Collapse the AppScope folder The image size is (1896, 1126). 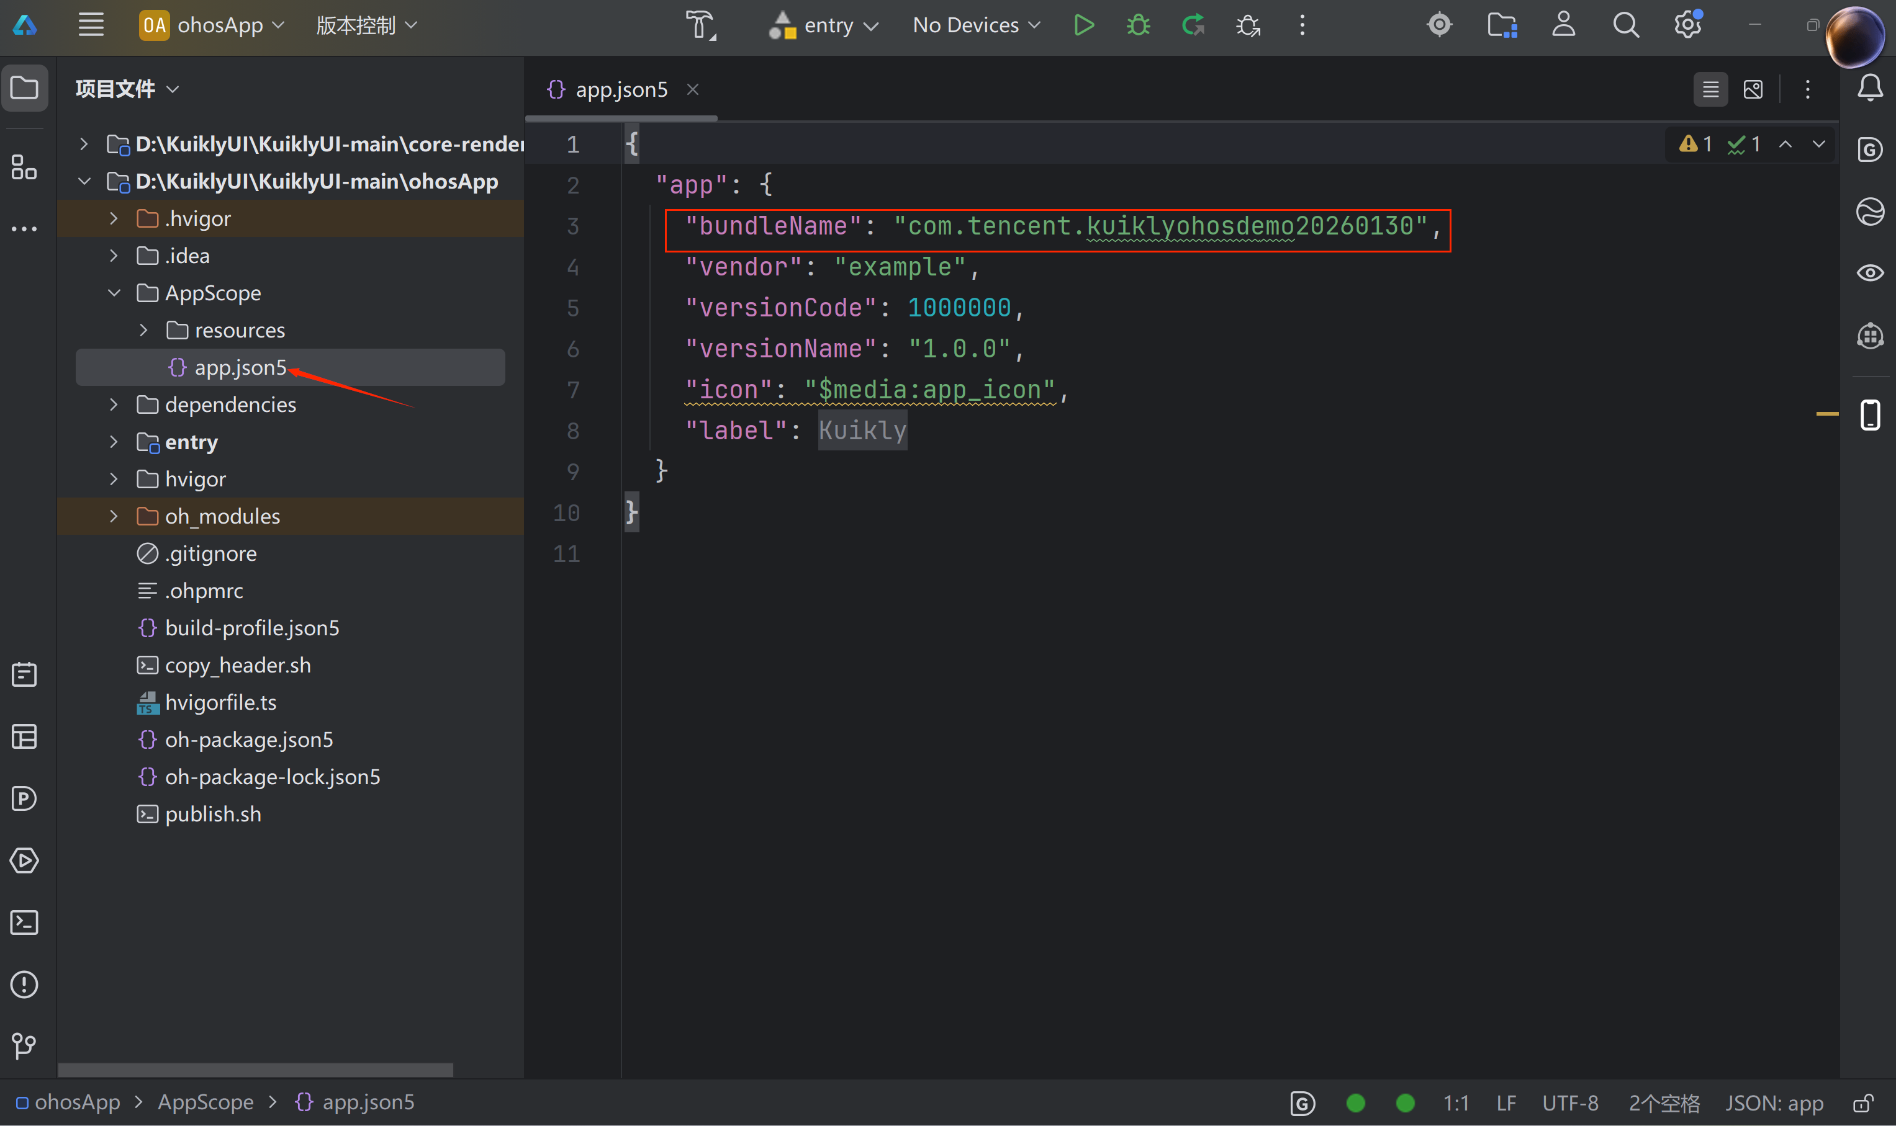pos(114,293)
